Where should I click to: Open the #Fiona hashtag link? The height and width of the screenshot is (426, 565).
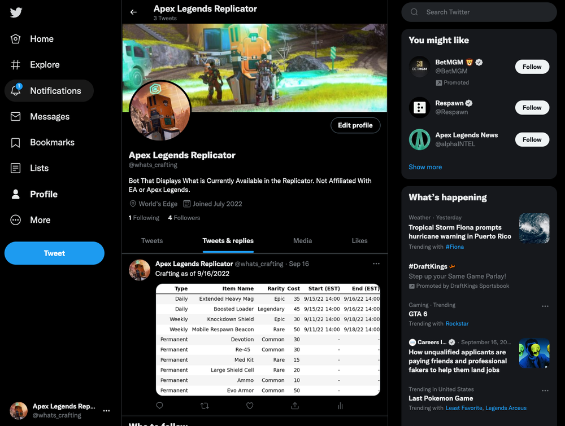455,247
